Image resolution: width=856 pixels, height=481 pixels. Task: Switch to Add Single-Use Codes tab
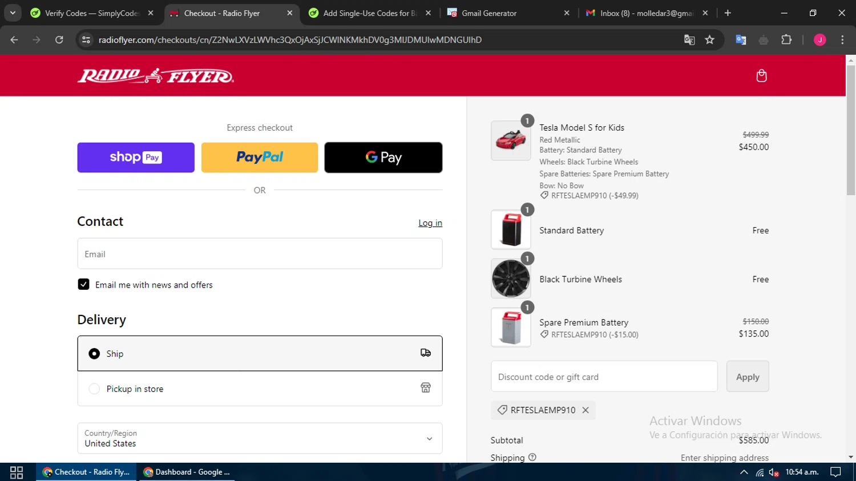tap(370, 13)
